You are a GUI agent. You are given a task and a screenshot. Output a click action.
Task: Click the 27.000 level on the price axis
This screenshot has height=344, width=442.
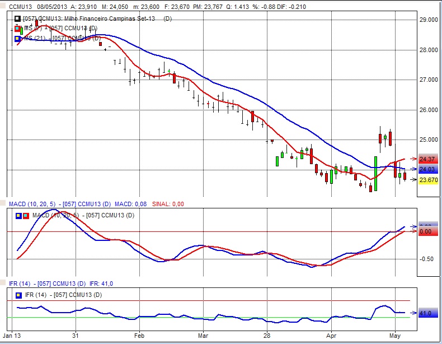coord(429,80)
